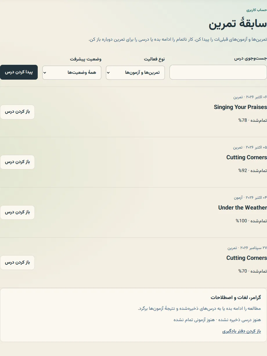Image resolution: width=267 pixels, height=356 pixels.
Task: Click the 'تمام‌شده · 70%' status text
Action: coord(253,271)
